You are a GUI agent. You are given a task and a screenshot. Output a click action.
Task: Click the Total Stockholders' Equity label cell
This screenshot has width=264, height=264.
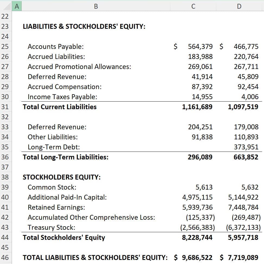[x=64, y=237]
